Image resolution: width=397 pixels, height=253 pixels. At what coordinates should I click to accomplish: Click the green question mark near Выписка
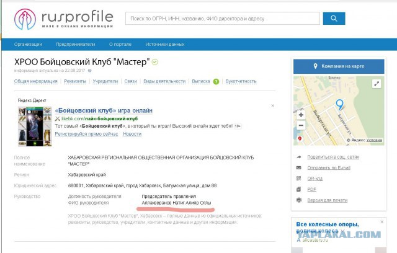tap(216, 81)
